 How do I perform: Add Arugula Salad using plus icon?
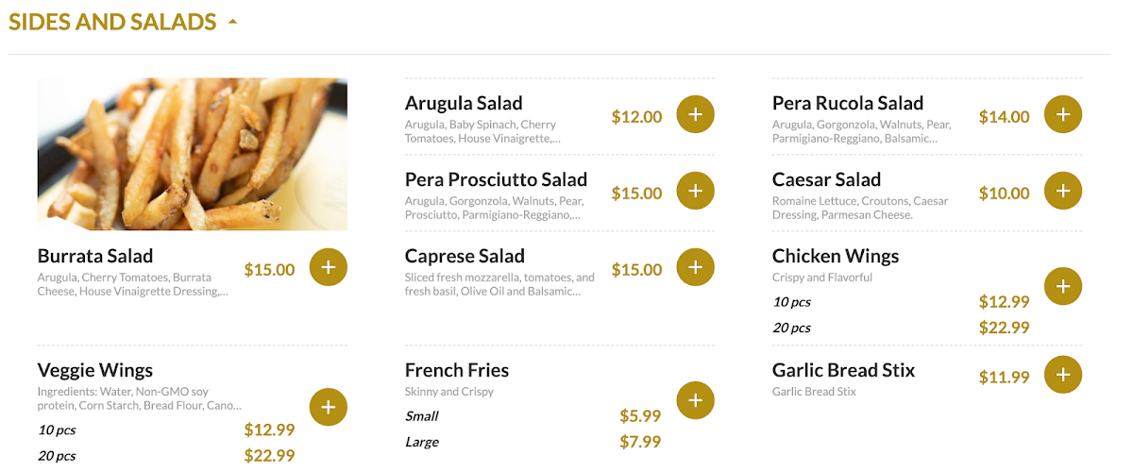(695, 114)
